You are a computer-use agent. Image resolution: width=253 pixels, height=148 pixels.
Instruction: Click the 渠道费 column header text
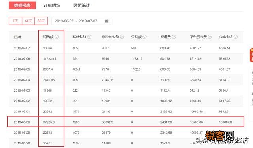pyautogui.click(x=166, y=37)
